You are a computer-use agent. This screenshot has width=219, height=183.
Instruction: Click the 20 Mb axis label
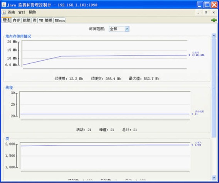click(x=12, y=42)
